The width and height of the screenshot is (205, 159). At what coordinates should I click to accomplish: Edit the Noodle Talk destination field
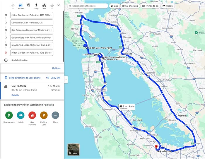(x=32, y=45)
